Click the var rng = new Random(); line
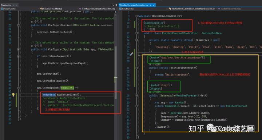Viewport: 262px width, 140px height. click(171, 103)
